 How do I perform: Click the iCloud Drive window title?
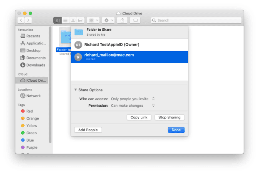(129, 13)
